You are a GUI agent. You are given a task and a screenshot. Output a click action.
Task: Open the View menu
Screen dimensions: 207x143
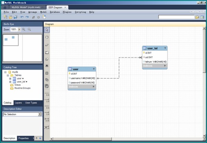coord(23,12)
